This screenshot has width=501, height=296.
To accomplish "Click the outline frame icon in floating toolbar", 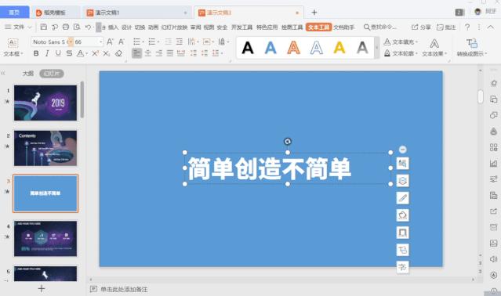I will pyautogui.click(x=402, y=233).
